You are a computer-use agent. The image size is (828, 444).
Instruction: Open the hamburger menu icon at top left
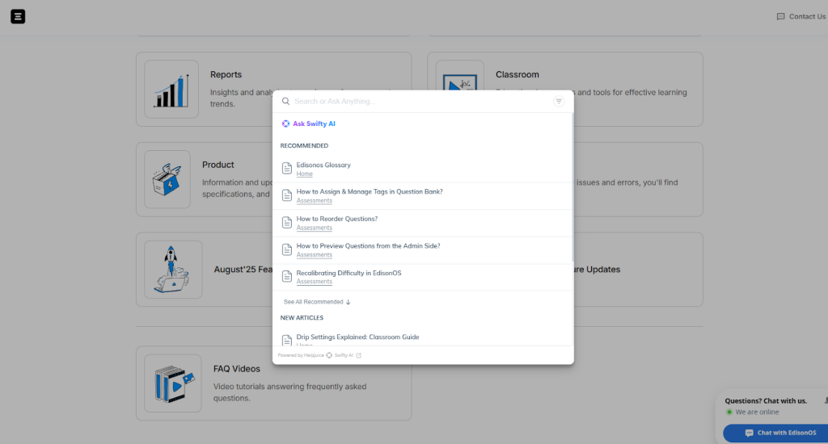point(18,16)
